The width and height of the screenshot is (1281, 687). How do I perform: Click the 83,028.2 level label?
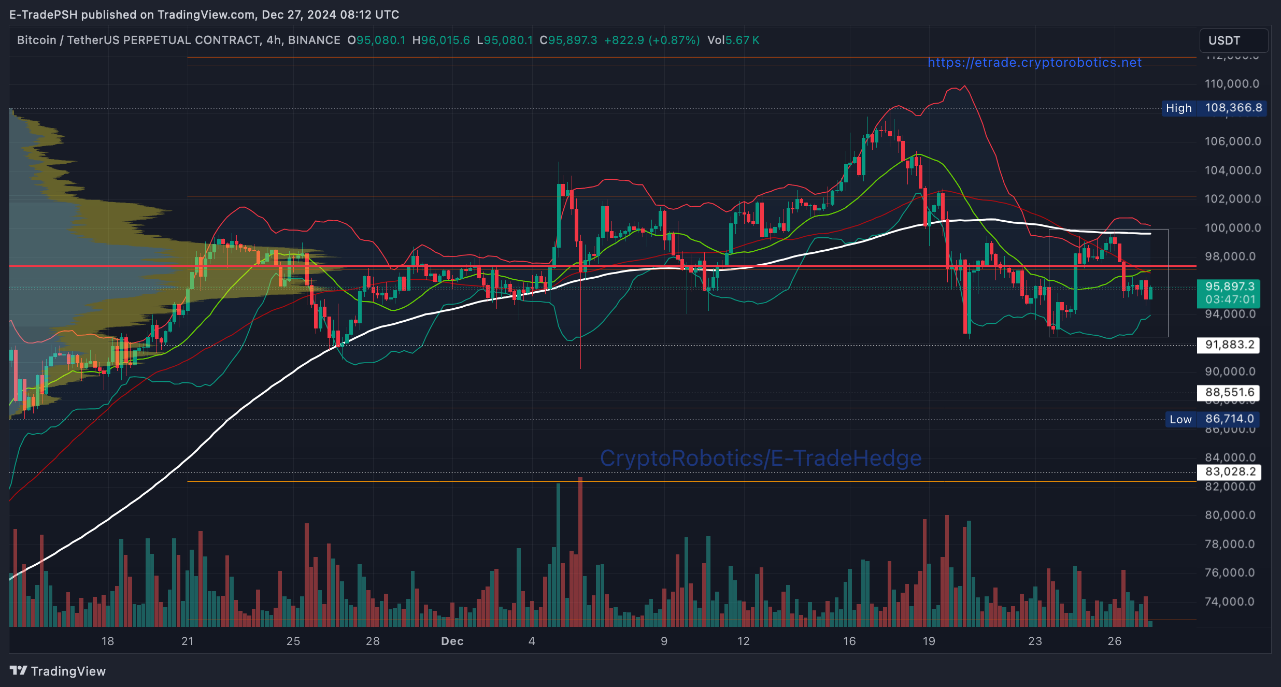tap(1229, 471)
